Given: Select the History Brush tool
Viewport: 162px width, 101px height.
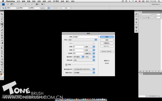Looking at the screenshot, I should point(2,38).
